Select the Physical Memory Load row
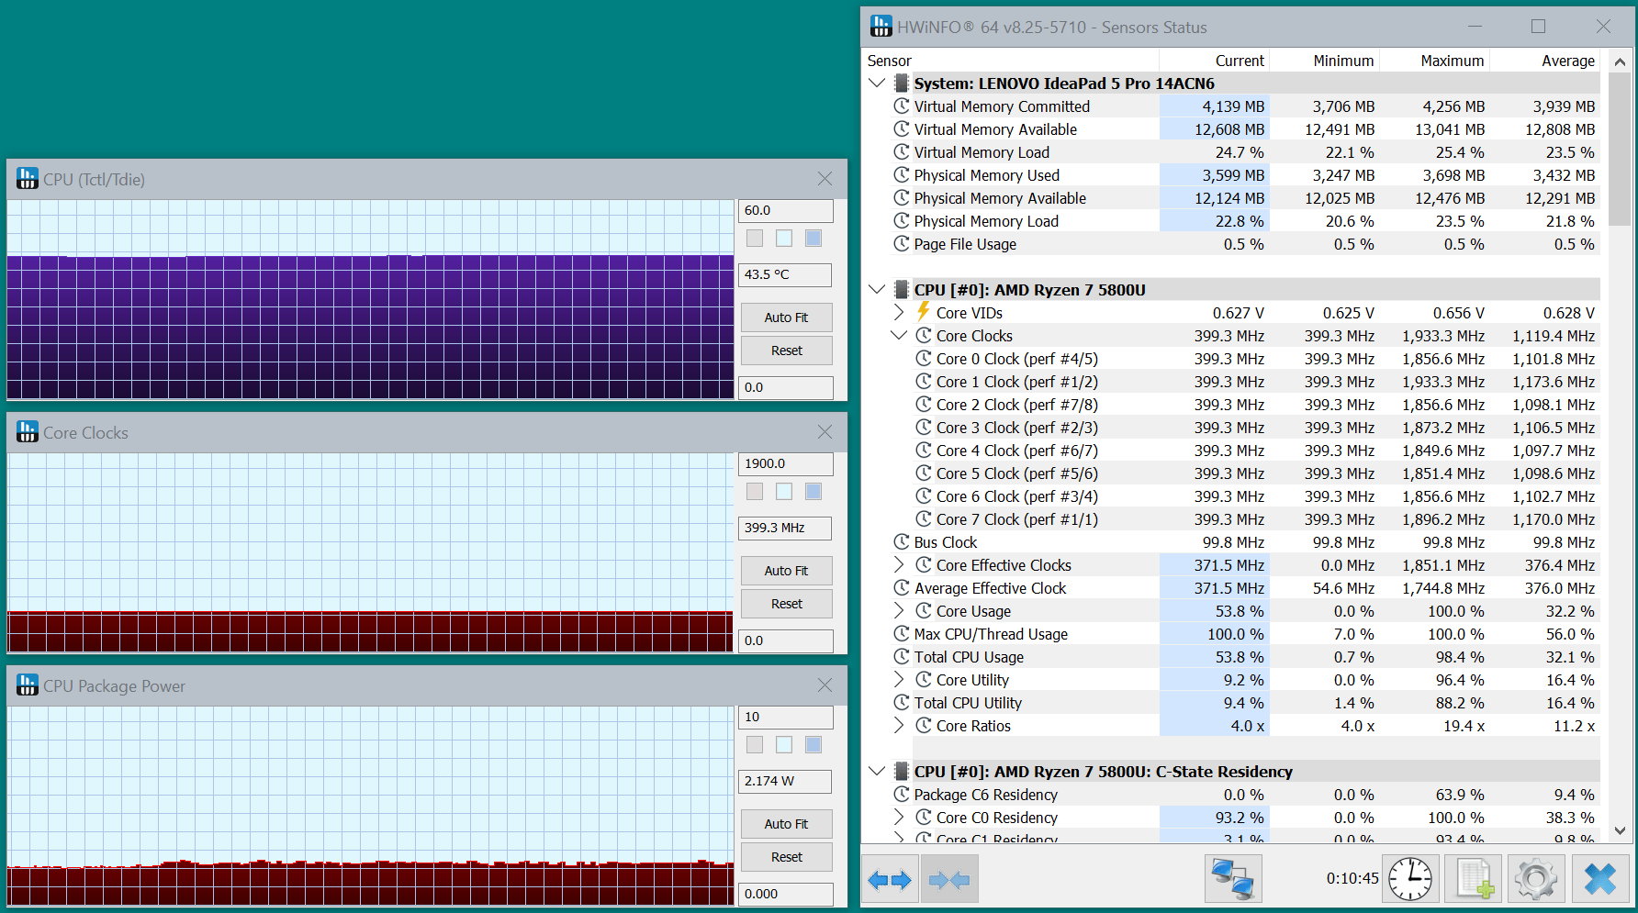The width and height of the screenshot is (1638, 913). coord(1232,221)
